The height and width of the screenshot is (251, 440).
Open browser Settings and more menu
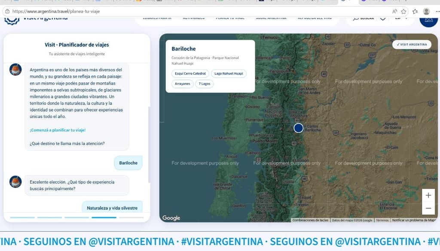click(x=437, y=12)
